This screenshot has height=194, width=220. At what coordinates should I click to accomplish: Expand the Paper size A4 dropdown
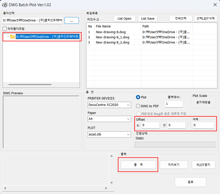pos(109,119)
